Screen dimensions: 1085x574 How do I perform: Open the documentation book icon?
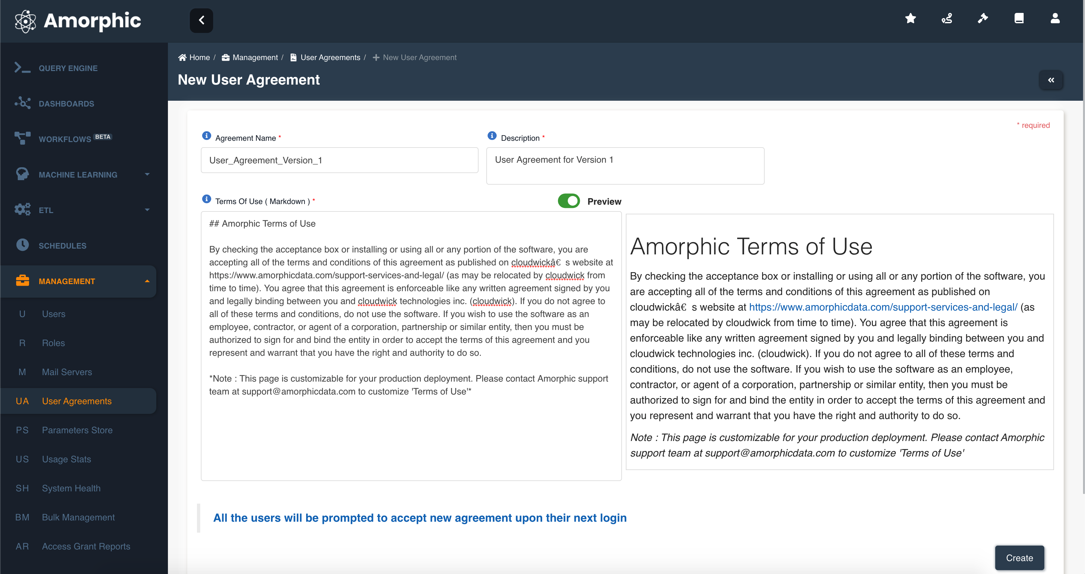coord(1019,18)
